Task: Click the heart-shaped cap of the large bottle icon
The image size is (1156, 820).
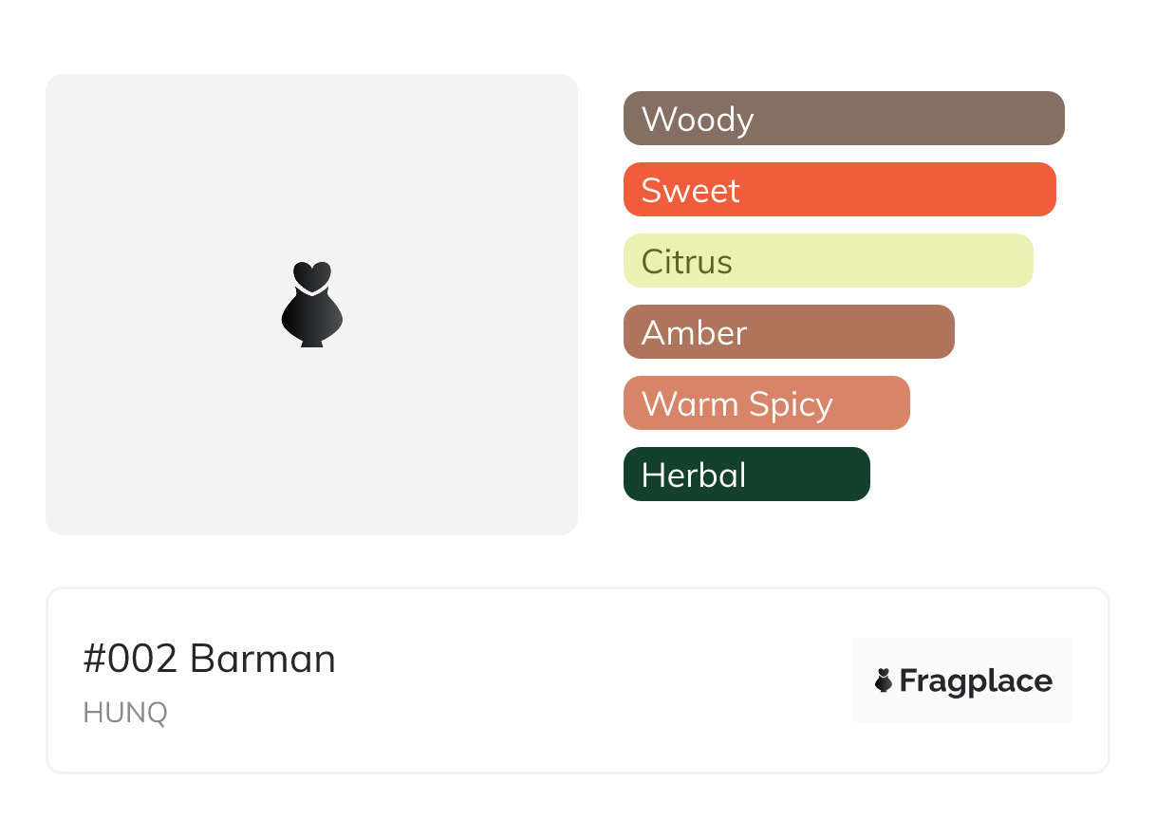Action: click(311, 274)
